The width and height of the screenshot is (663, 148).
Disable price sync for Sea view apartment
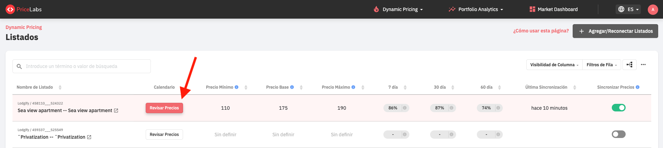[x=618, y=108]
